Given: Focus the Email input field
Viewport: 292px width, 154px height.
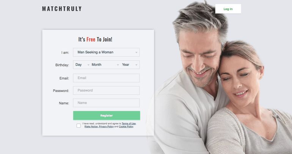Looking at the screenshot, I should click(x=106, y=78).
